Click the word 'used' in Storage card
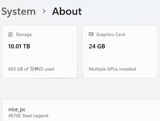This screenshot has width=160, height=121. pyautogui.click(x=49, y=69)
